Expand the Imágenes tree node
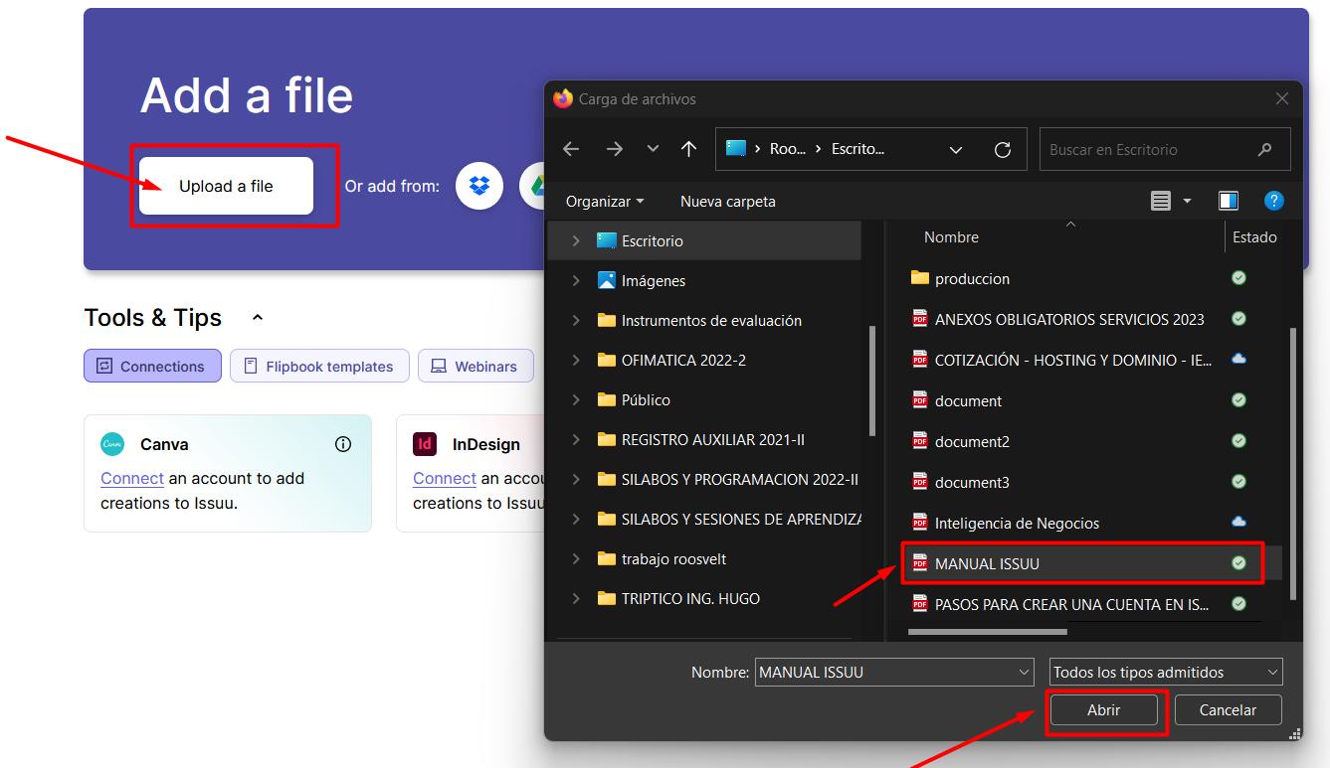 tap(576, 280)
